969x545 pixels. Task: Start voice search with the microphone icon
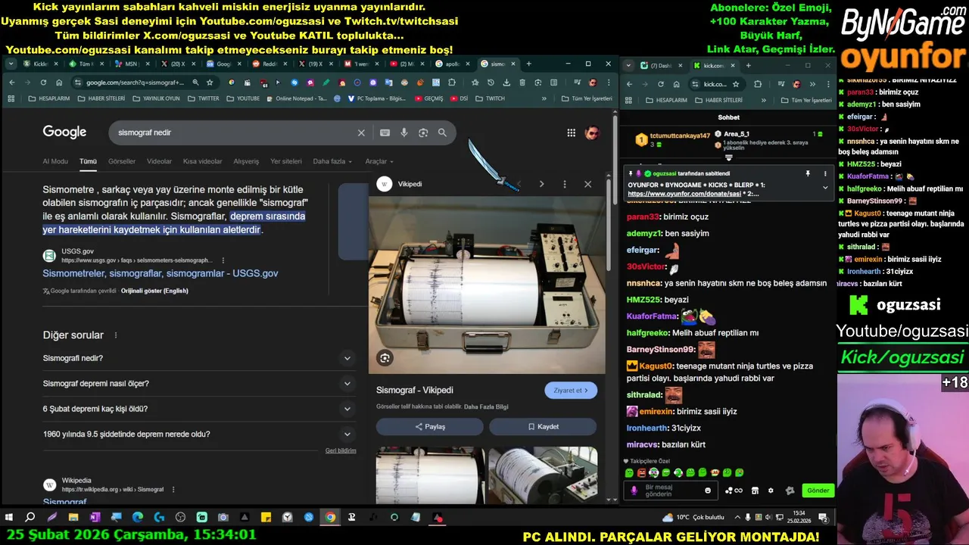click(x=404, y=132)
